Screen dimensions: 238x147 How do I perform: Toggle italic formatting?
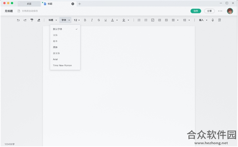tap(92, 20)
